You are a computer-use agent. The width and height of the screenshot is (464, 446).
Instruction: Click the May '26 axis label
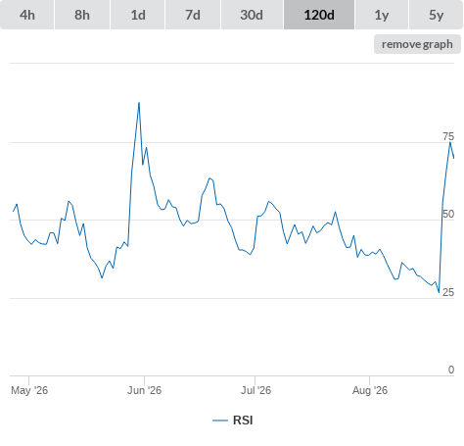pyautogui.click(x=29, y=390)
